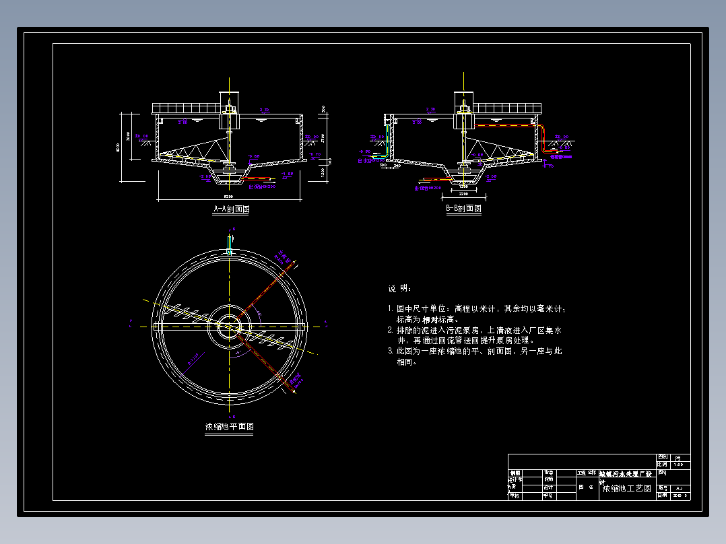This screenshot has width=726, height=544.
Task: Click the '8200' dimension in A-A section
Action: 228,197
